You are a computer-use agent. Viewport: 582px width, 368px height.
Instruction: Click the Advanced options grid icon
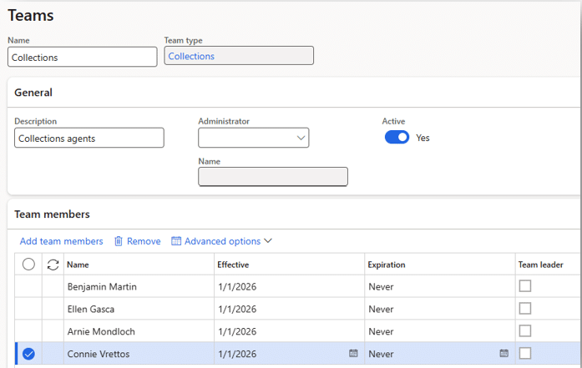coord(176,241)
